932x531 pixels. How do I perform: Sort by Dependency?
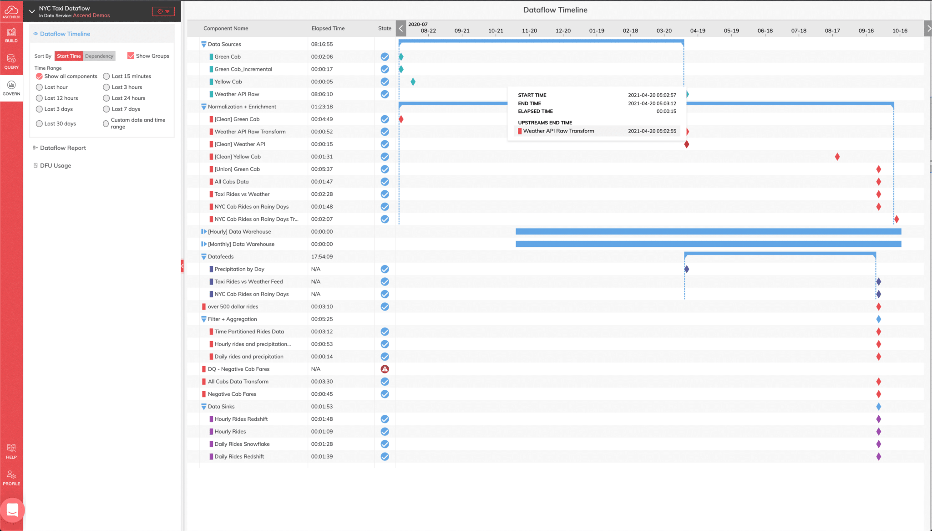coord(99,56)
